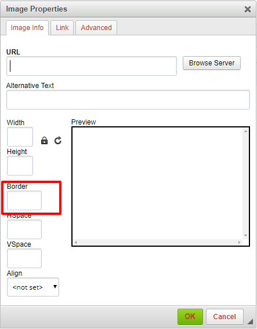The height and width of the screenshot is (329, 257).
Task: Toggle the lock ratio padlock icon
Action: tap(44, 141)
